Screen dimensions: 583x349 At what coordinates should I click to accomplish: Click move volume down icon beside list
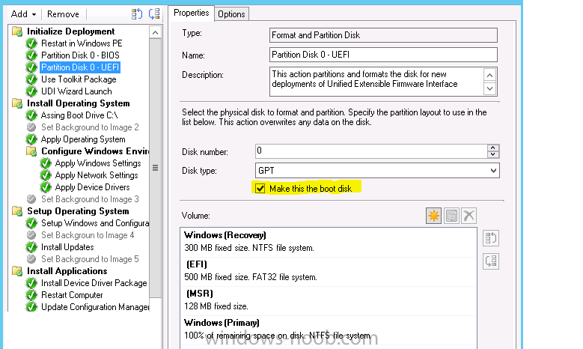click(x=491, y=261)
